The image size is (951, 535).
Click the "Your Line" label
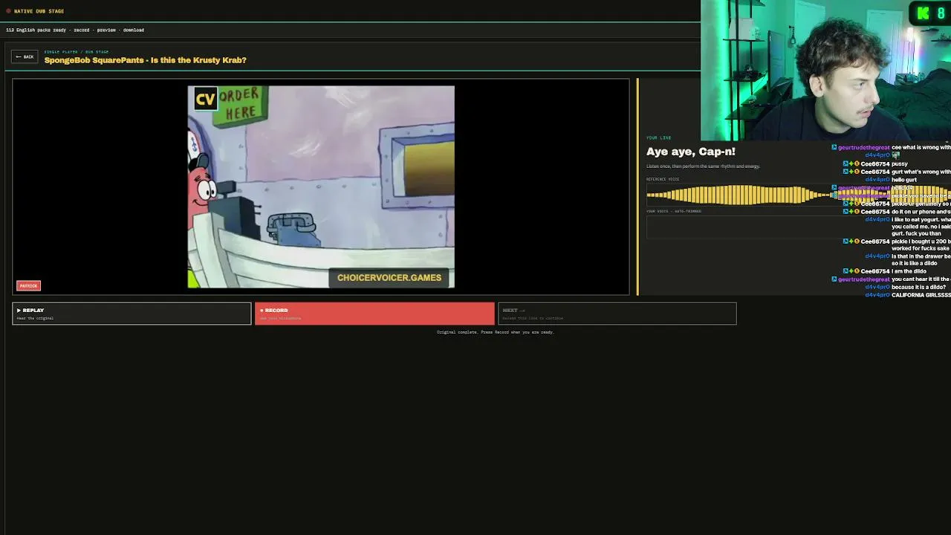(658, 137)
